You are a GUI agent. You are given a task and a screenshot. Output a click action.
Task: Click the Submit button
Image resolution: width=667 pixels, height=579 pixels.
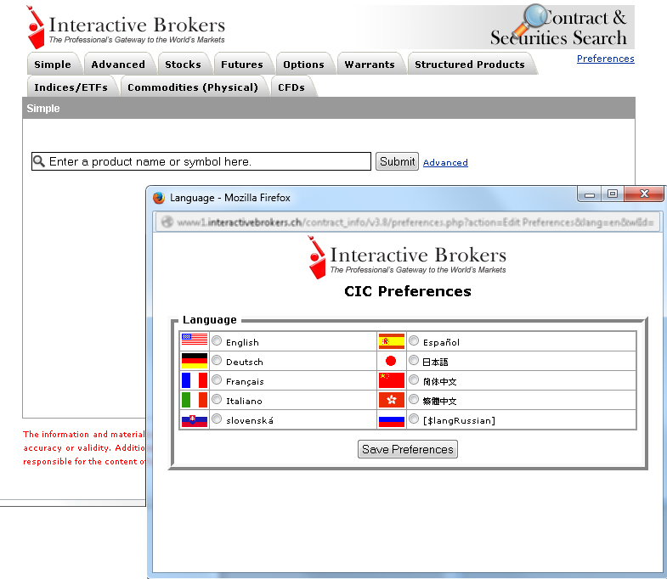pyautogui.click(x=397, y=161)
